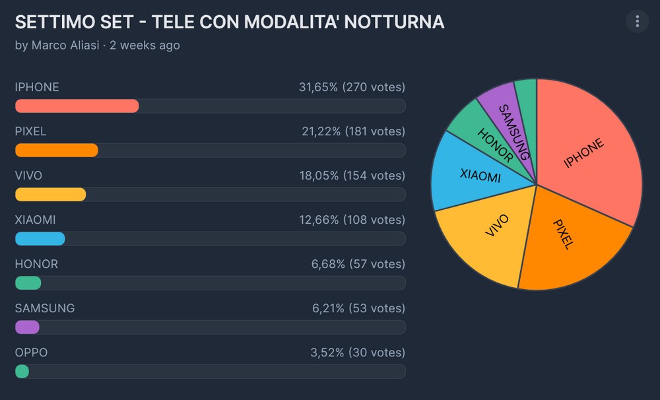
Task: Click the SAMSUNG purple progress bar
Action: pyautogui.click(x=28, y=327)
